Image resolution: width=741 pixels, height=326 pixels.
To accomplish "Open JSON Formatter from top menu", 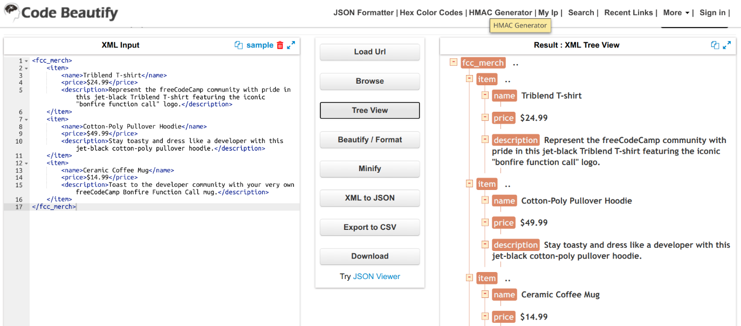I will (x=363, y=12).
